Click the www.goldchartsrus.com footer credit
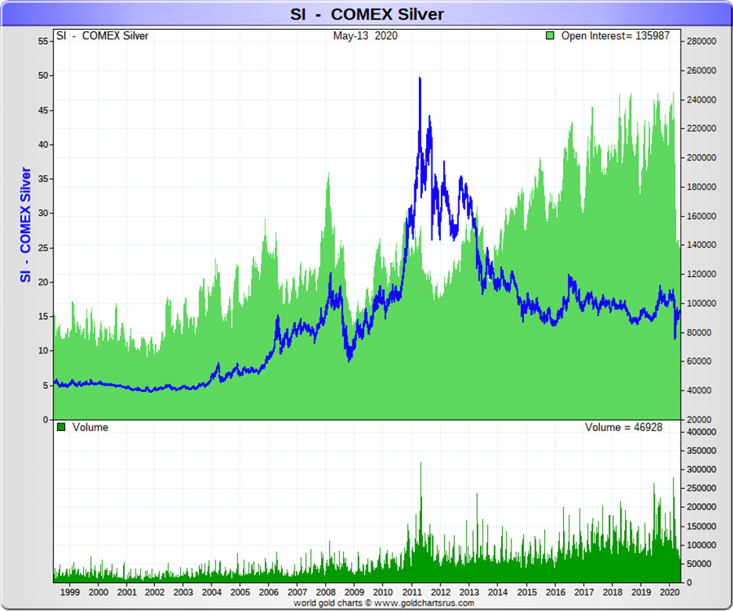The height and width of the screenshot is (611, 733). click(x=424, y=603)
